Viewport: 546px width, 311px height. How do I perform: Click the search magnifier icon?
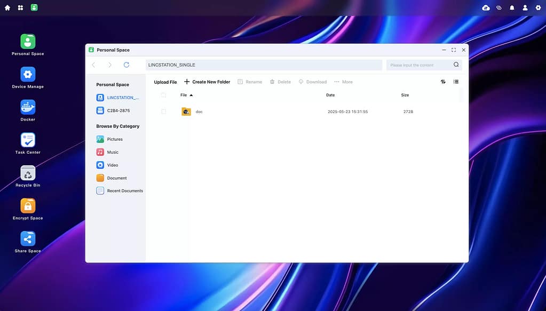click(456, 65)
